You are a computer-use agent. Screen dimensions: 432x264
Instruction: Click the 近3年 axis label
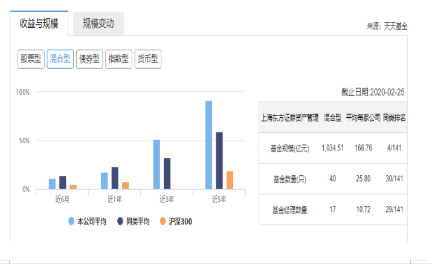pyautogui.click(x=167, y=199)
